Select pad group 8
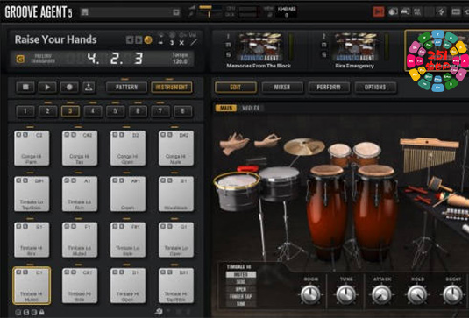The height and width of the screenshot is (318, 469). pos(182,111)
